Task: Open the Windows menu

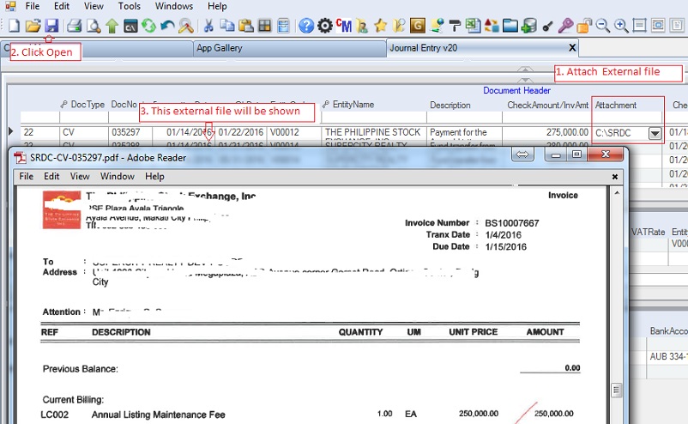Action: click(x=174, y=6)
